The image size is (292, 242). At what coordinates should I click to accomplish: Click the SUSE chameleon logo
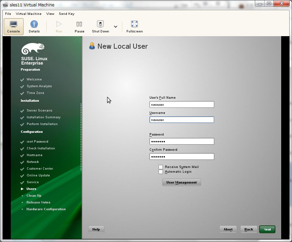(33, 48)
